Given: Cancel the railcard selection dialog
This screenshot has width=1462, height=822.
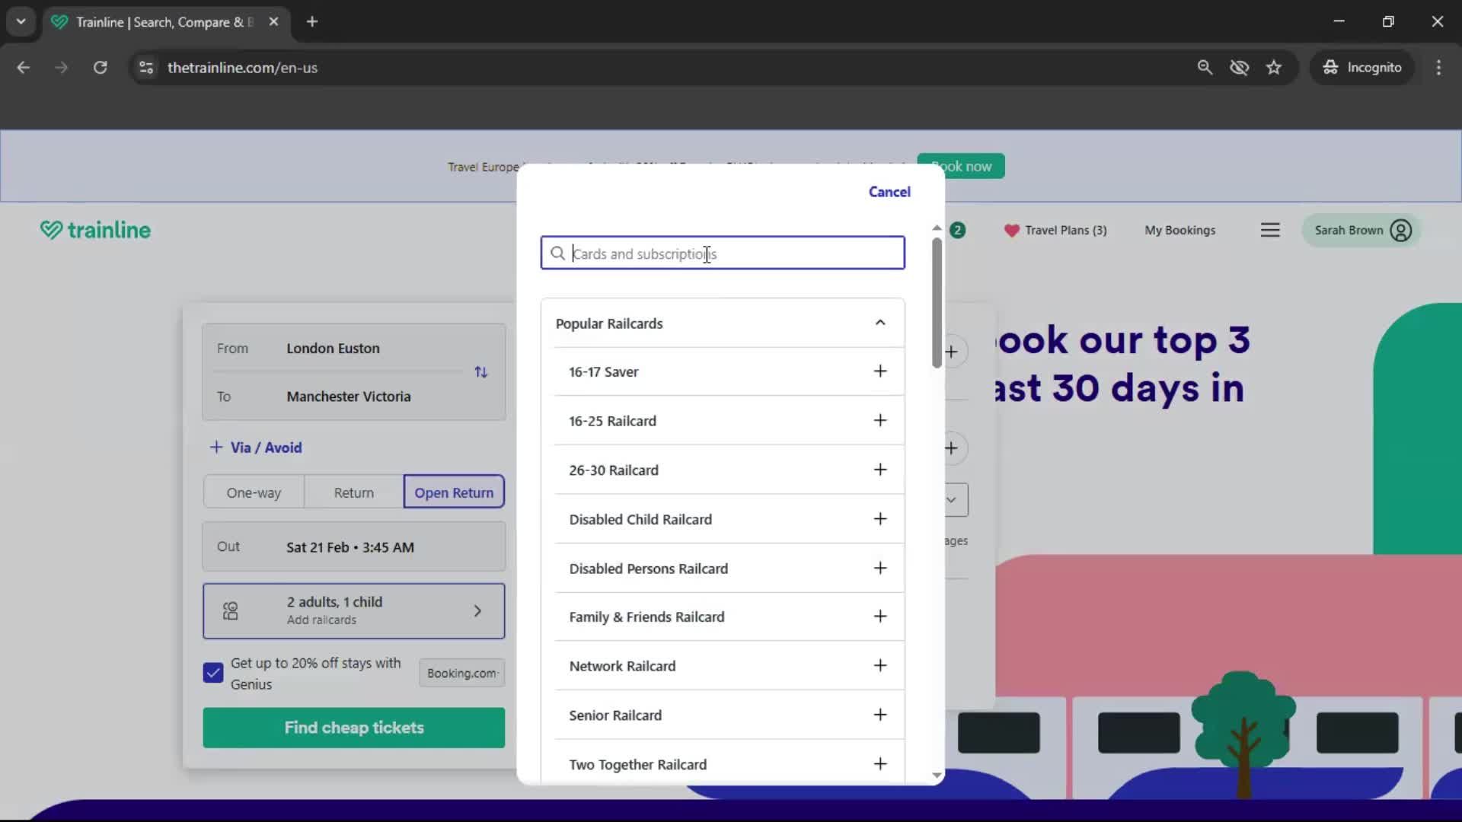Looking at the screenshot, I should [x=889, y=191].
